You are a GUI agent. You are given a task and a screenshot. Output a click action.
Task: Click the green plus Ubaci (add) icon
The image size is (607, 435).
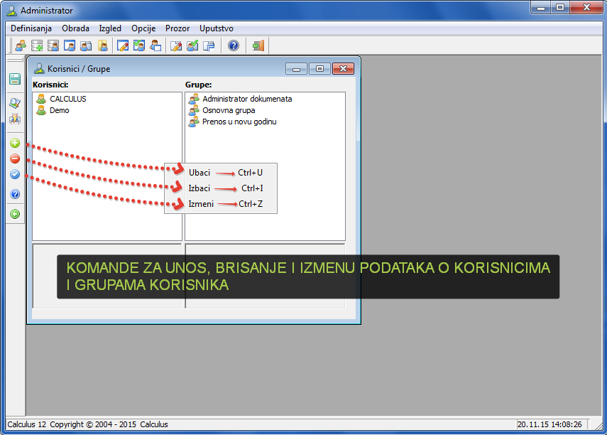tap(15, 143)
